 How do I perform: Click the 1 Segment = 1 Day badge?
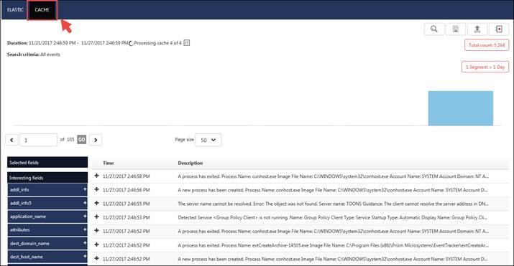pyautogui.click(x=485, y=67)
